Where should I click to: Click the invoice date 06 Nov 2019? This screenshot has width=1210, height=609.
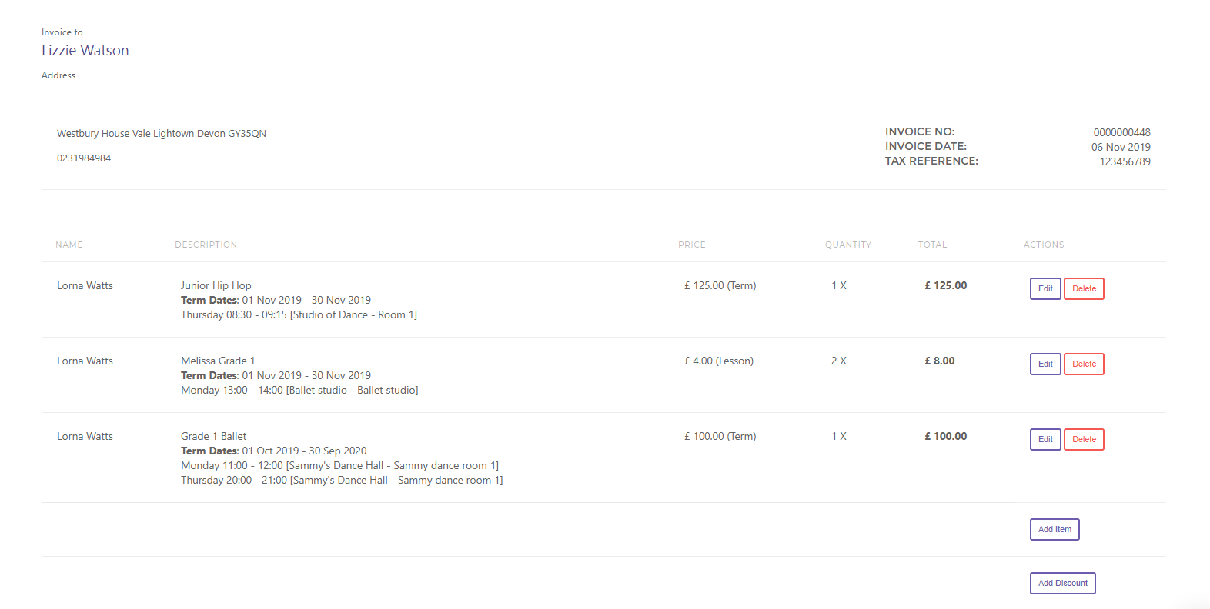click(1121, 147)
